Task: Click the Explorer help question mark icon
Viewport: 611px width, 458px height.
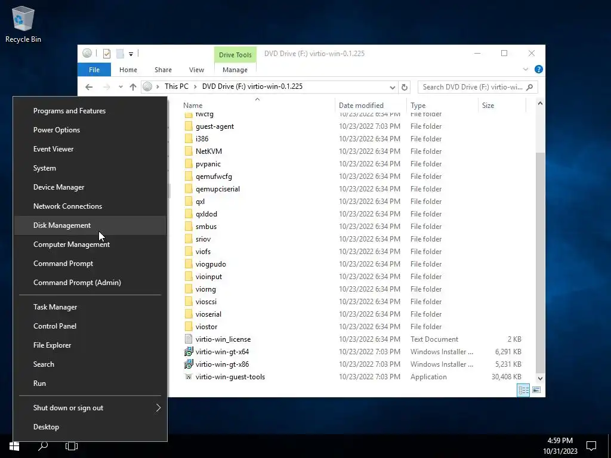Action: [x=539, y=69]
